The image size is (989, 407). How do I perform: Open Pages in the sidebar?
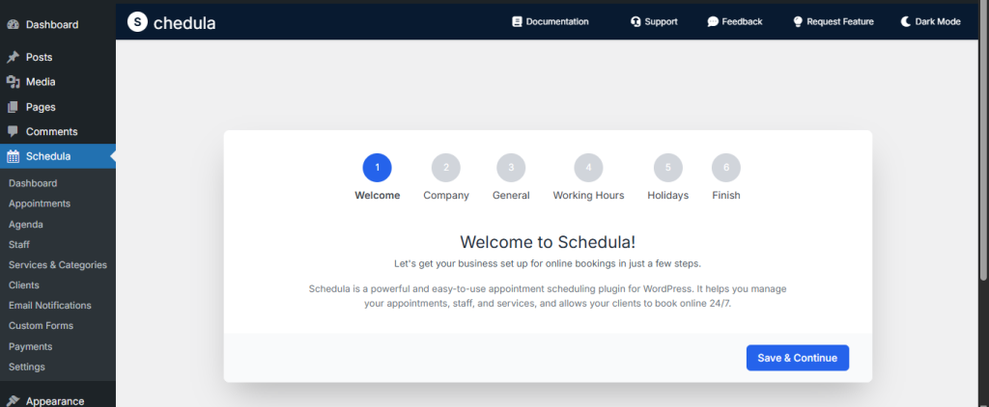(40, 107)
